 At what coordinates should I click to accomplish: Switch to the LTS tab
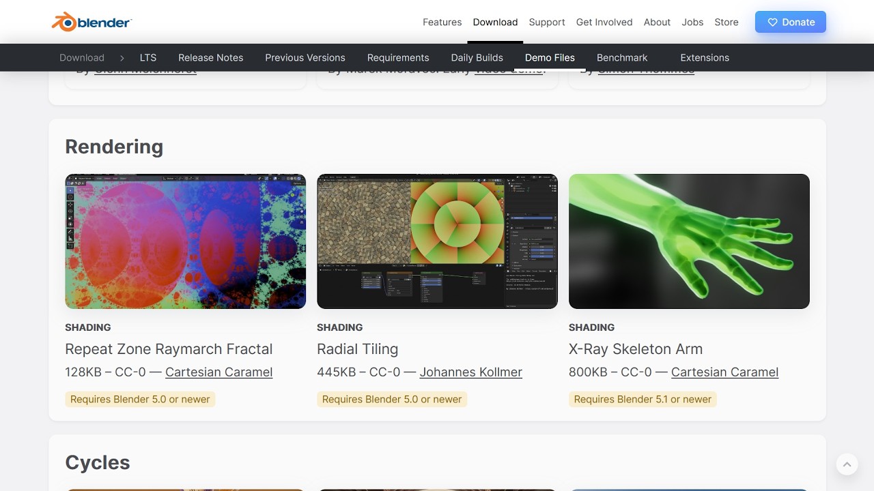click(x=148, y=58)
